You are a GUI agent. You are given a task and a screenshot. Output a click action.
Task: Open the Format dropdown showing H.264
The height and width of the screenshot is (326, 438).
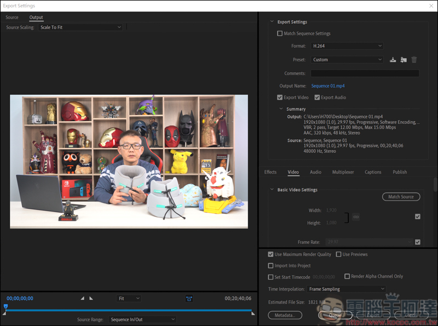(x=347, y=46)
